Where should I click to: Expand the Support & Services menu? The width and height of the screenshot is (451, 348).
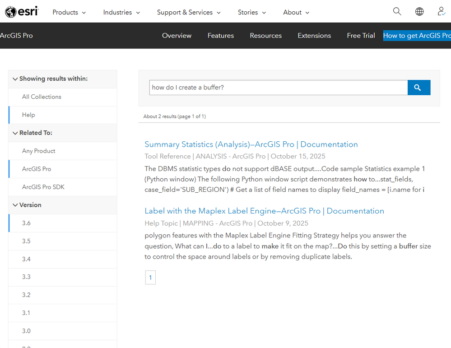[x=189, y=12]
